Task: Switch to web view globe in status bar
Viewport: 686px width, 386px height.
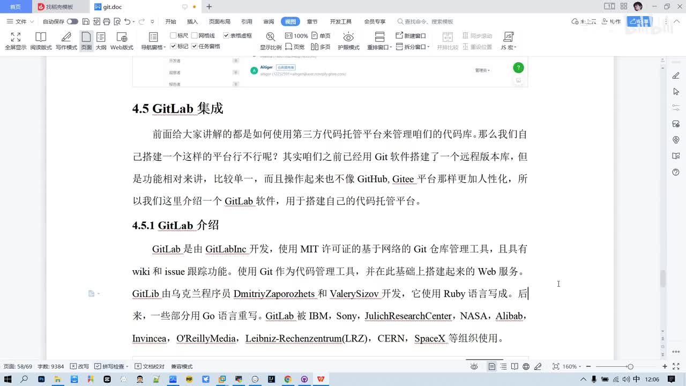Action: pos(526,366)
